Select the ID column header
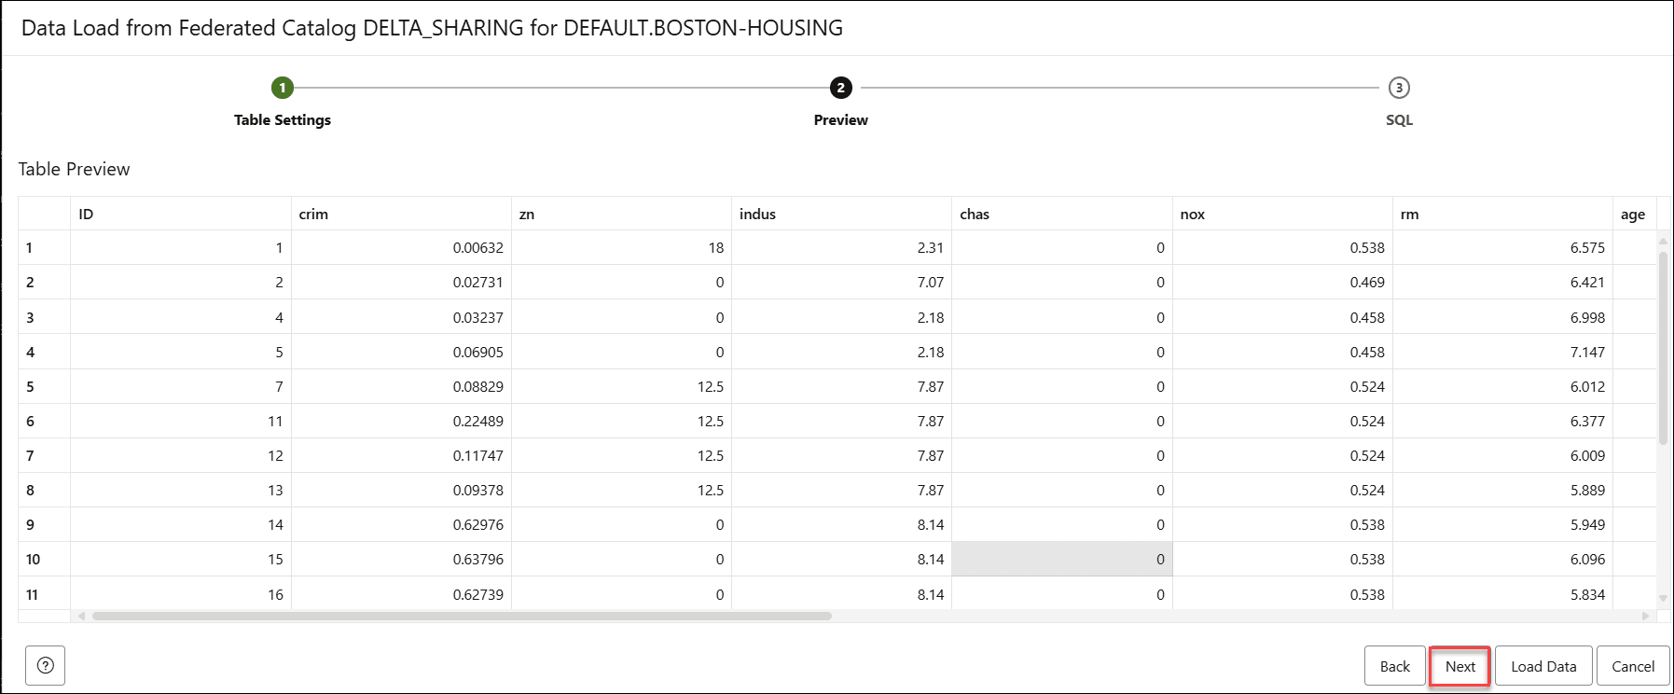This screenshot has height=694, width=1674. pos(86,214)
